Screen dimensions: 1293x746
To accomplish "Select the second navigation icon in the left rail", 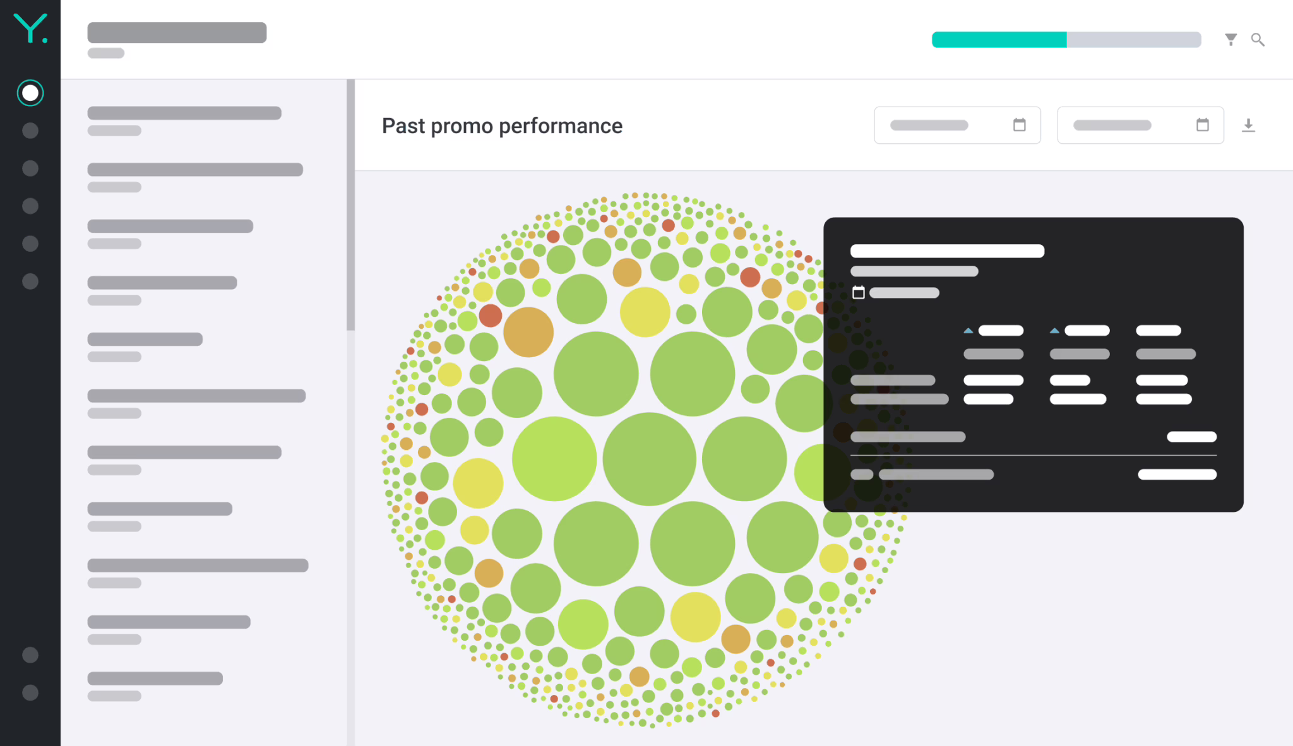I will pyautogui.click(x=30, y=131).
